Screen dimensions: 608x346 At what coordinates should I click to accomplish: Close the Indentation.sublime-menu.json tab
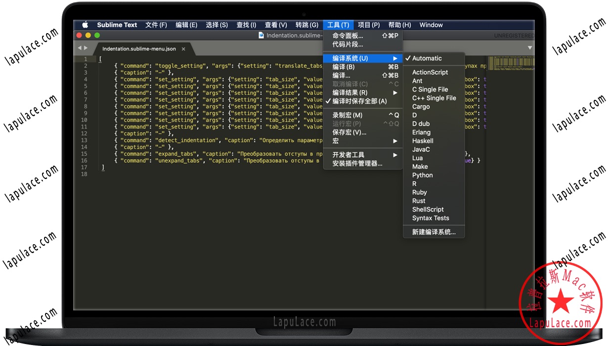pos(183,49)
